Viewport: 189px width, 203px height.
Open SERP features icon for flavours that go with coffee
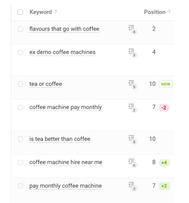tap(133, 30)
